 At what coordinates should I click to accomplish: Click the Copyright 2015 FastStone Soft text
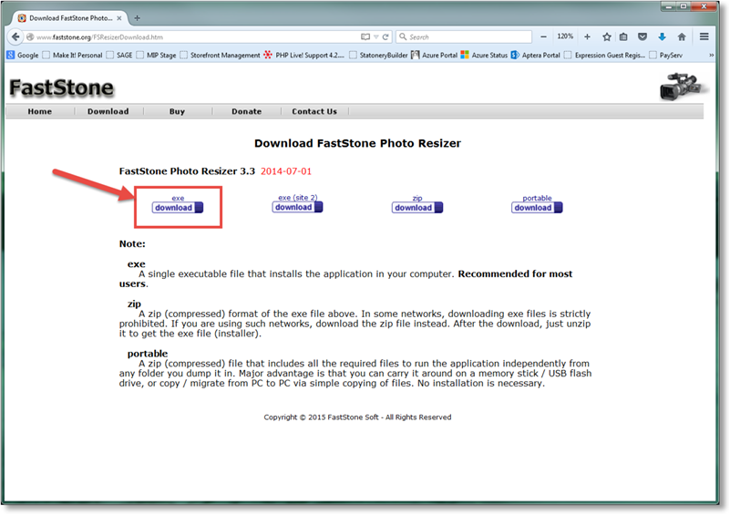(357, 417)
